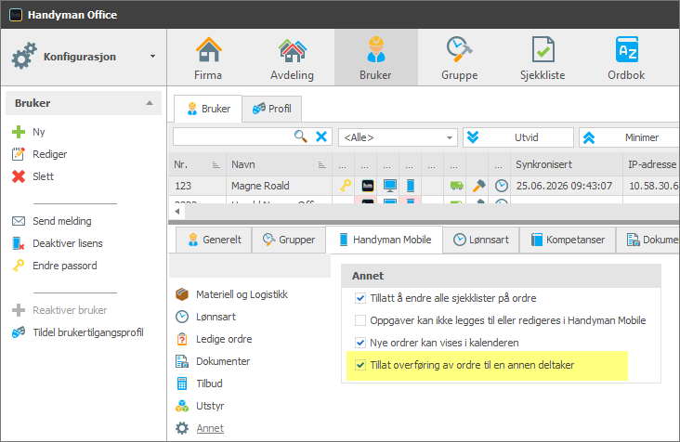Click the Minimer collapse button

coord(629,137)
